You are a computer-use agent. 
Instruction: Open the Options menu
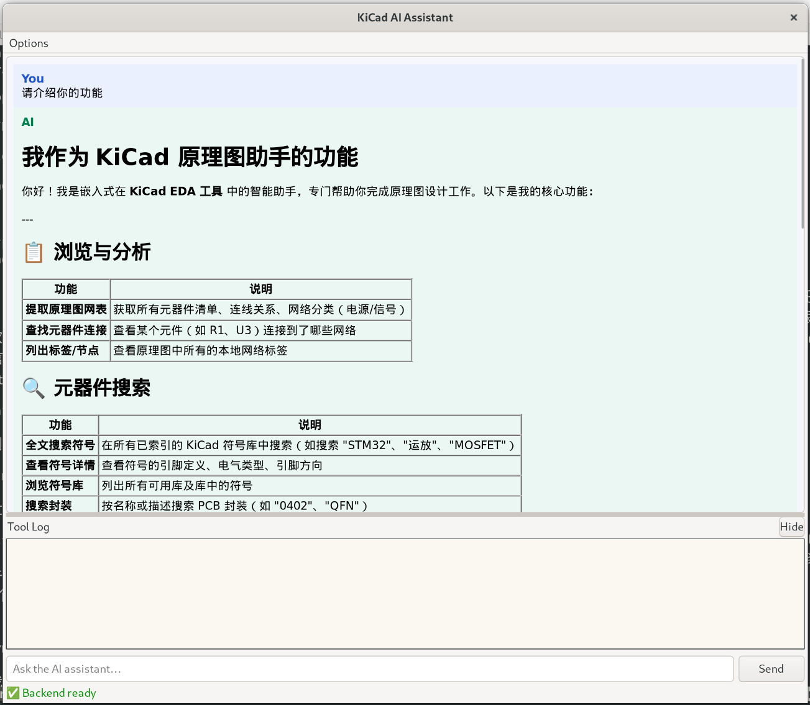pyautogui.click(x=29, y=43)
